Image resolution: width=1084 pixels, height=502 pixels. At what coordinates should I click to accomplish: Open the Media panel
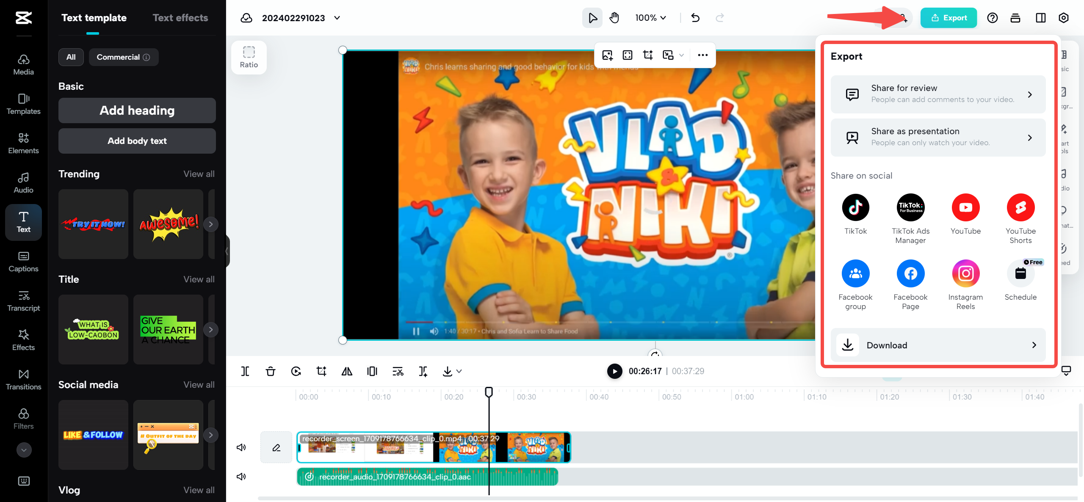(x=23, y=64)
